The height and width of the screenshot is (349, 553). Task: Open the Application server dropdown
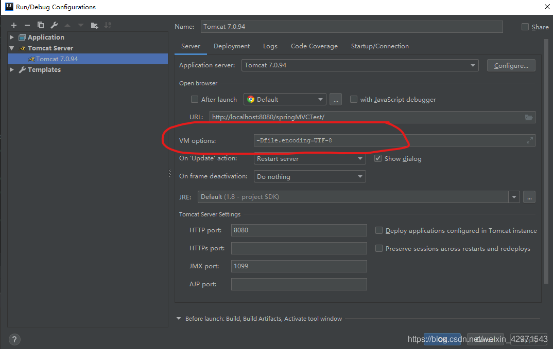pos(360,65)
